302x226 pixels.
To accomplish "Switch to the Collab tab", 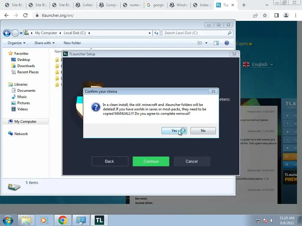I will pyautogui.click(x=85, y=5).
